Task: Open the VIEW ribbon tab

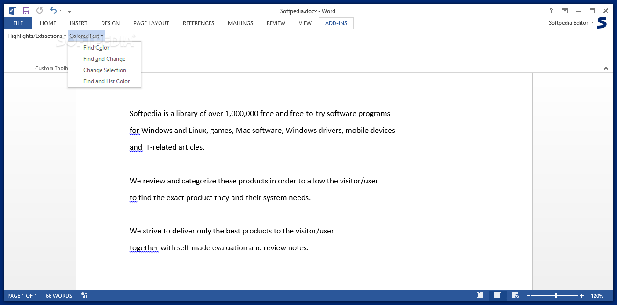Action: coord(305,23)
